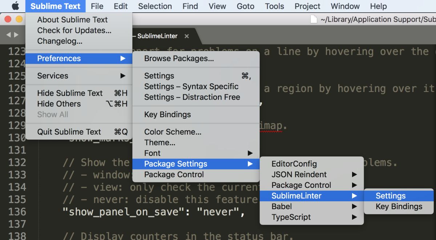Click the "show_panel_on_save" setting key
This screenshot has width=436, height=240.
pos(124,212)
